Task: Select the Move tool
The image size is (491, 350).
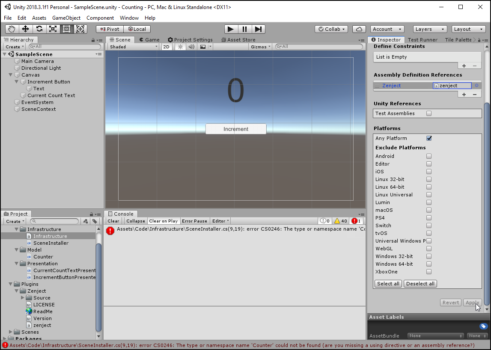Action: 26,29
